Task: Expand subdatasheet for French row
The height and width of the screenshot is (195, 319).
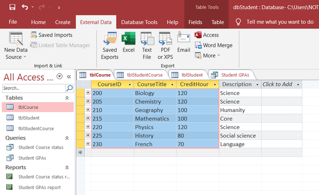Action: point(88,144)
